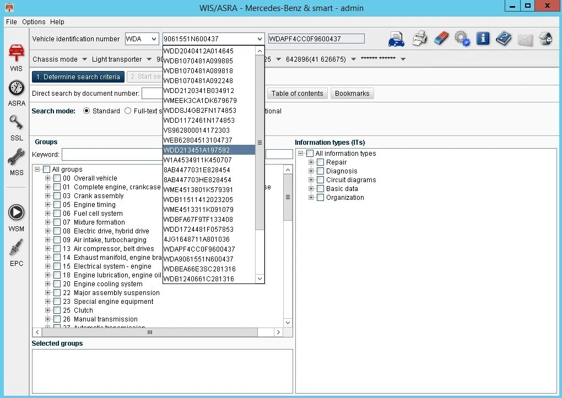This screenshot has height=398, width=562.
Task: Open the Options menu
Action: tap(34, 22)
